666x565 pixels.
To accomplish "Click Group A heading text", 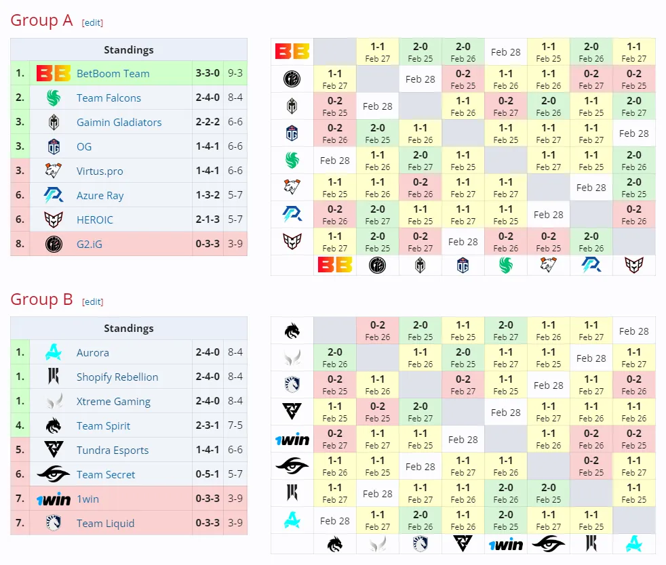I will pyautogui.click(x=41, y=20).
